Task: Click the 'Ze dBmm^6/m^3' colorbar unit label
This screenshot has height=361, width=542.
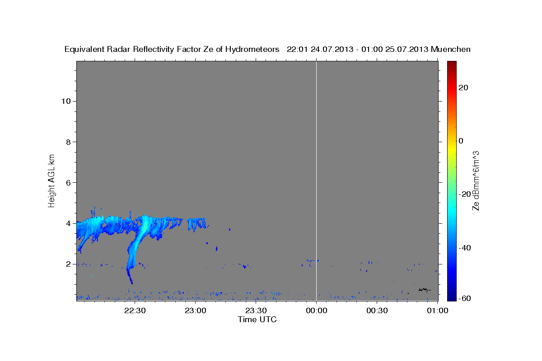Action: (476, 180)
